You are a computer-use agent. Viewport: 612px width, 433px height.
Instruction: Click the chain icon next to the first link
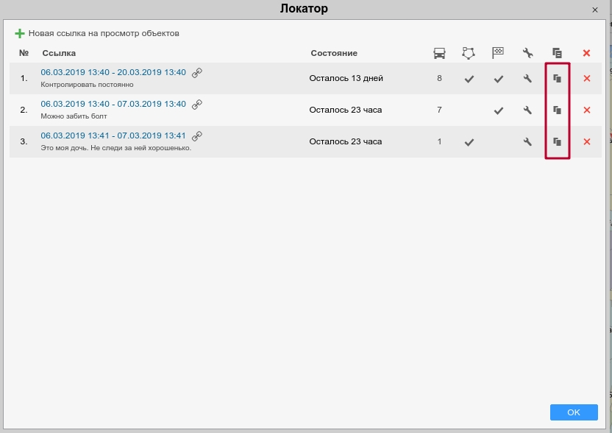click(x=196, y=72)
